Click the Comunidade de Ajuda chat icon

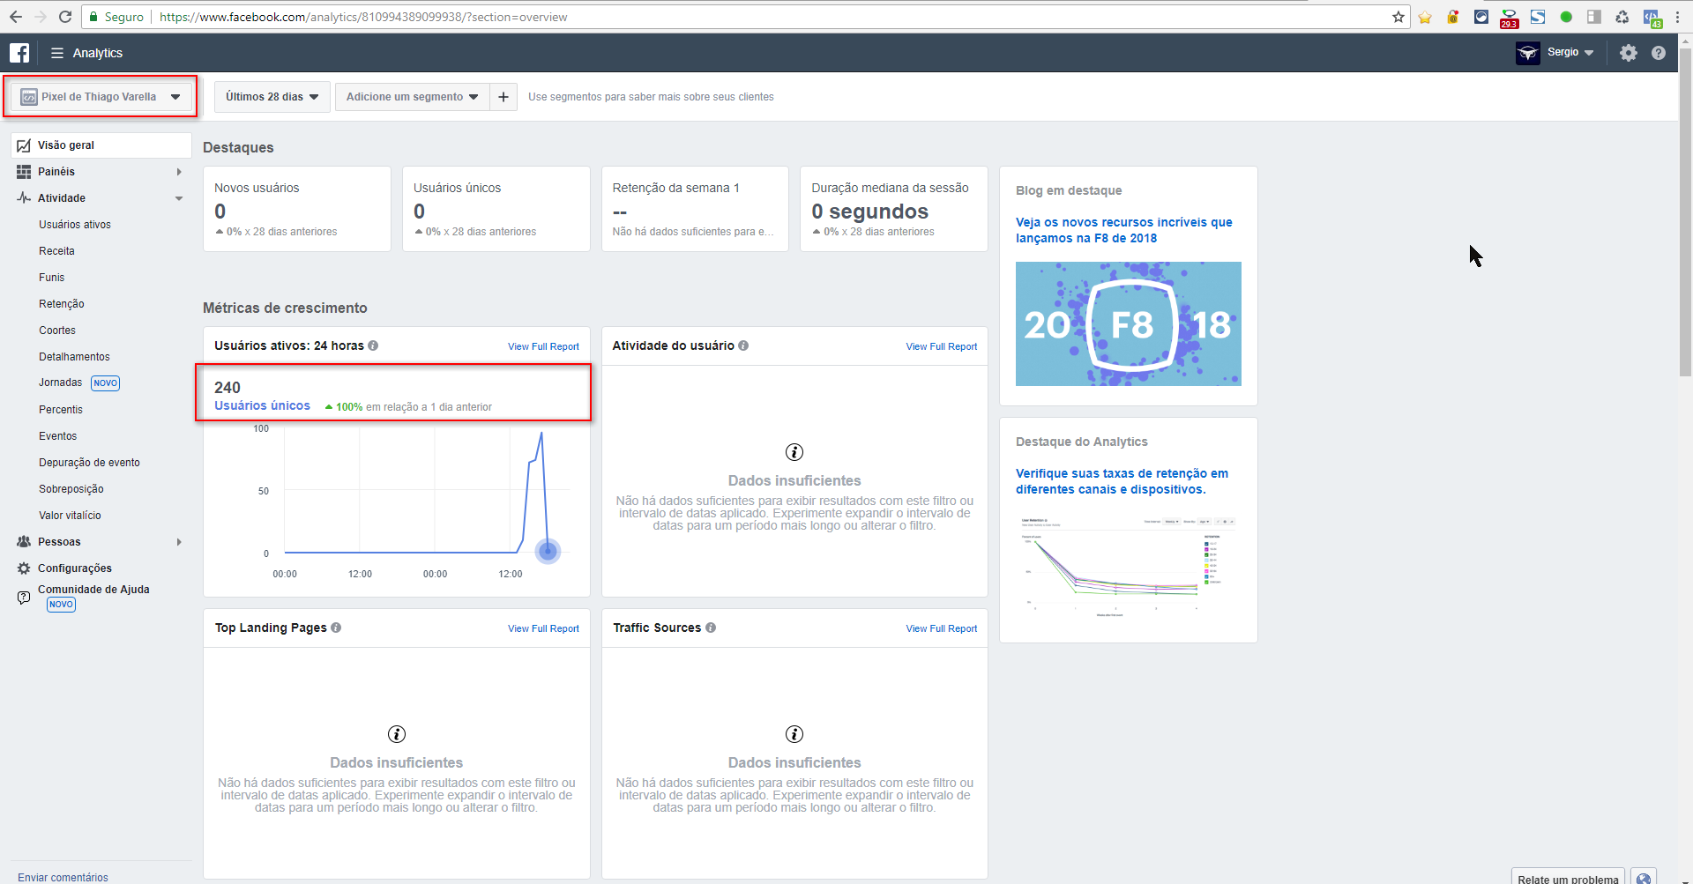[24, 598]
